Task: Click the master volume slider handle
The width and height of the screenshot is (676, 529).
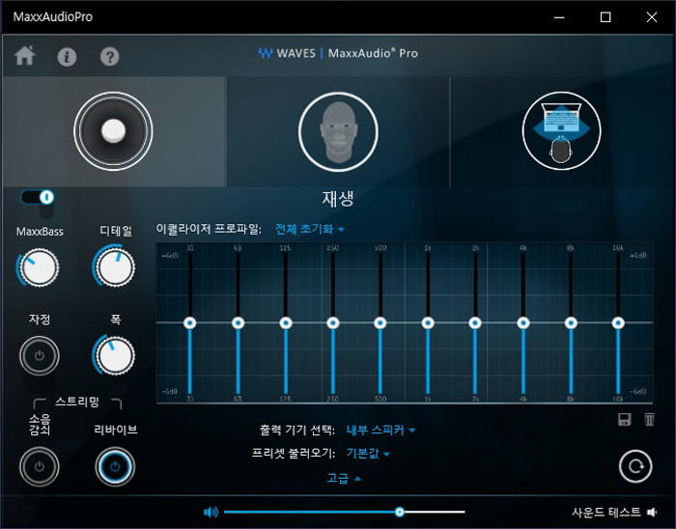Action: pos(399,512)
